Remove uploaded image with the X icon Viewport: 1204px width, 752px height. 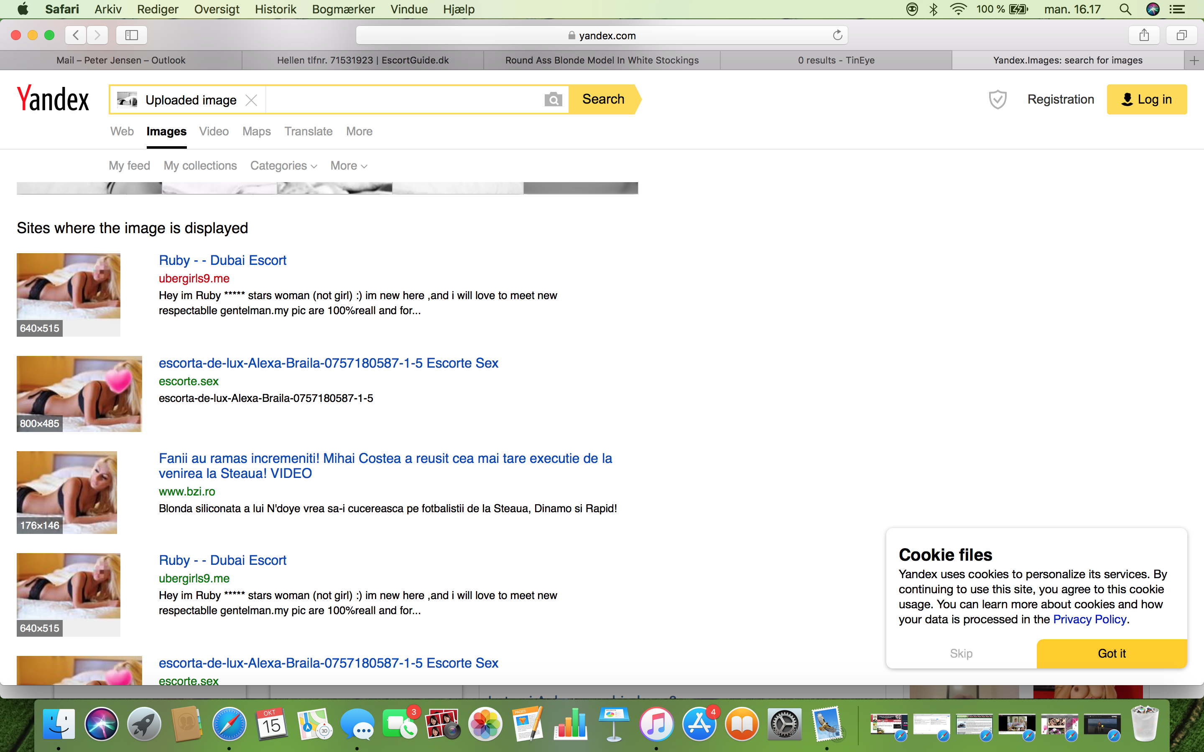click(x=251, y=100)
